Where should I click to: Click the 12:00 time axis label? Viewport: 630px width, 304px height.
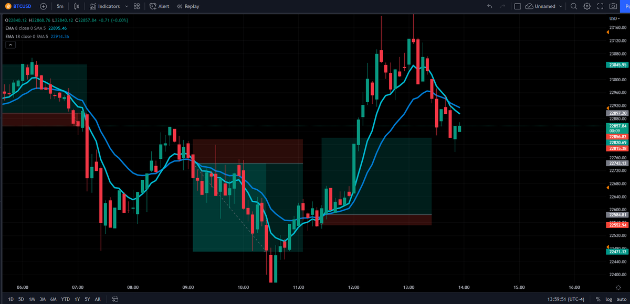click(x=353, y=287)
